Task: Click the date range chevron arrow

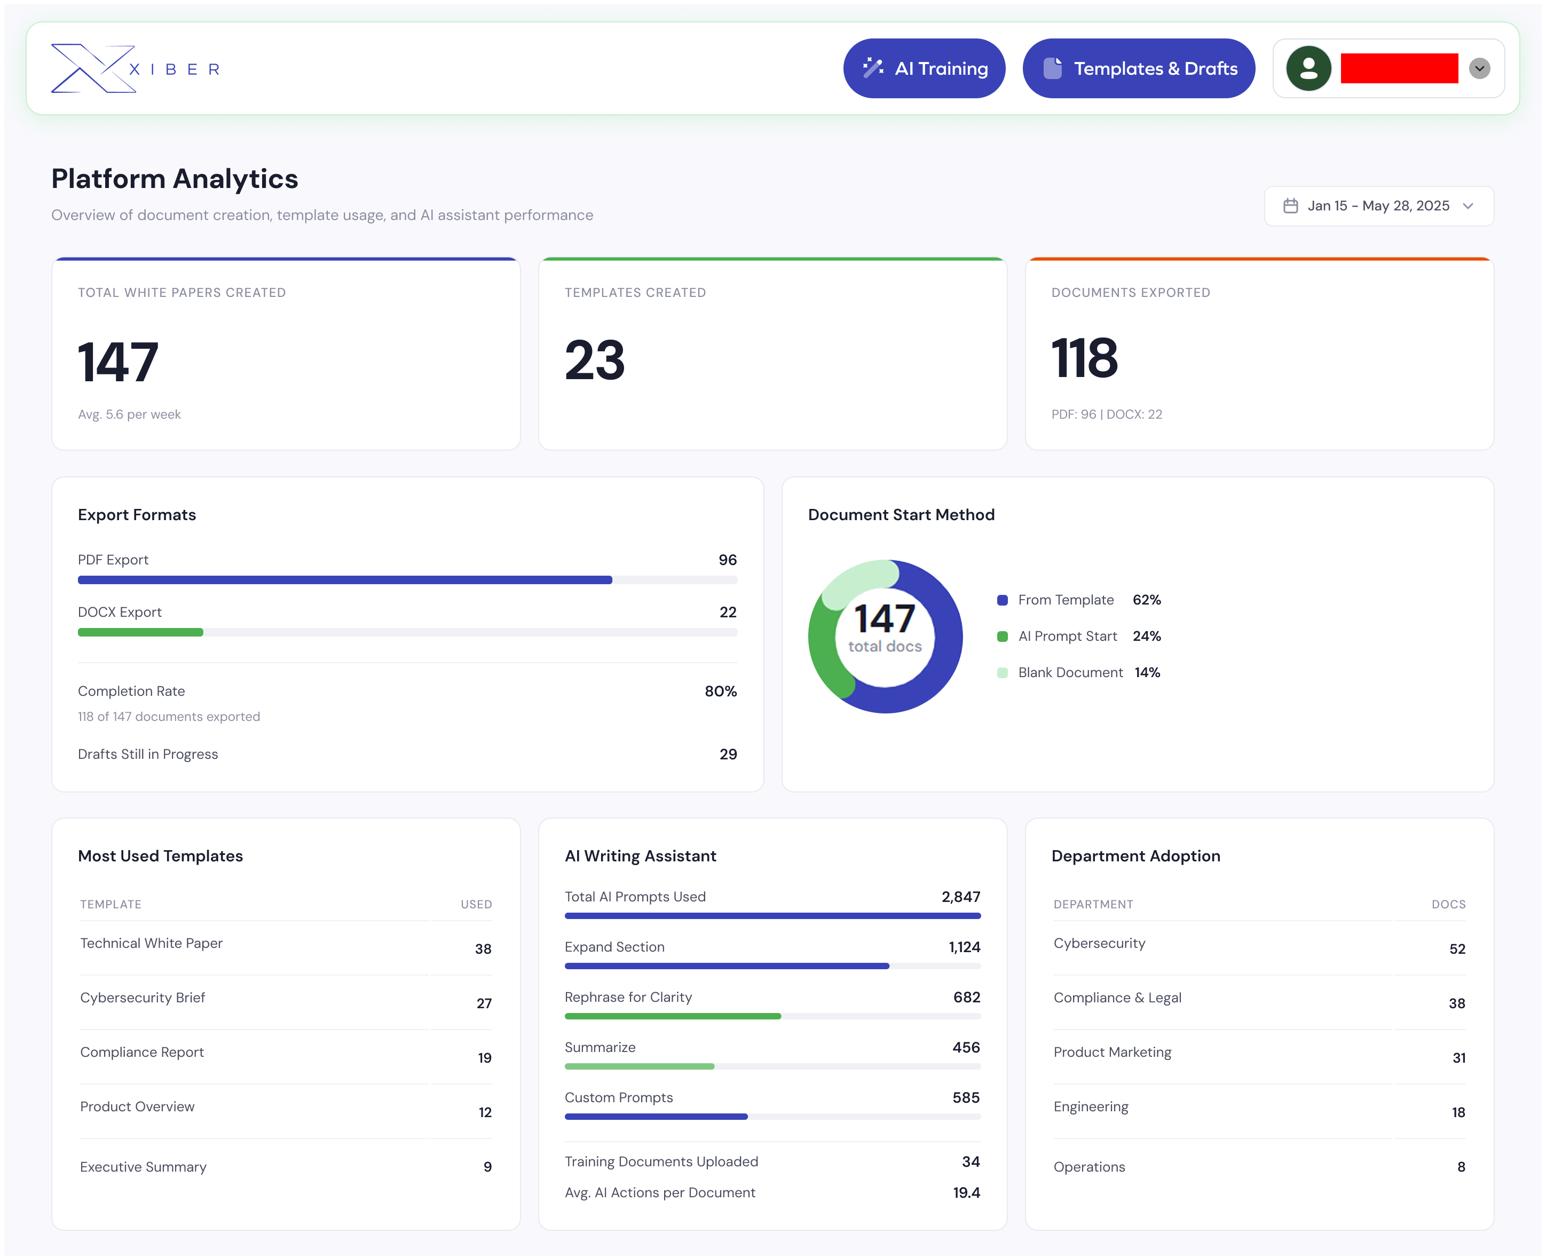Action: coord(1468,206)
